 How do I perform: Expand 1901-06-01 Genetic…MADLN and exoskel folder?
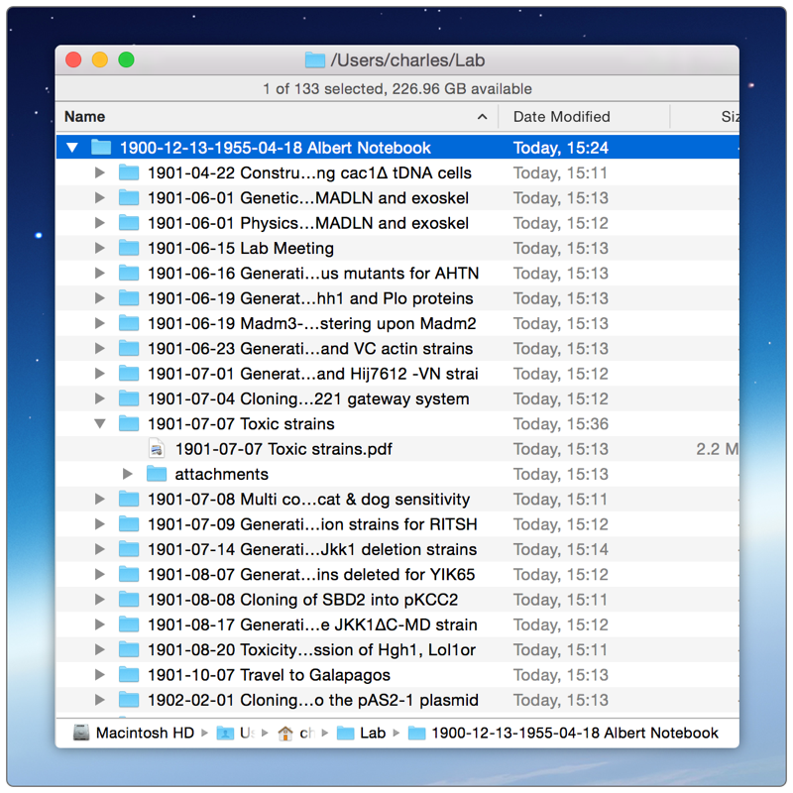point(100,198)
